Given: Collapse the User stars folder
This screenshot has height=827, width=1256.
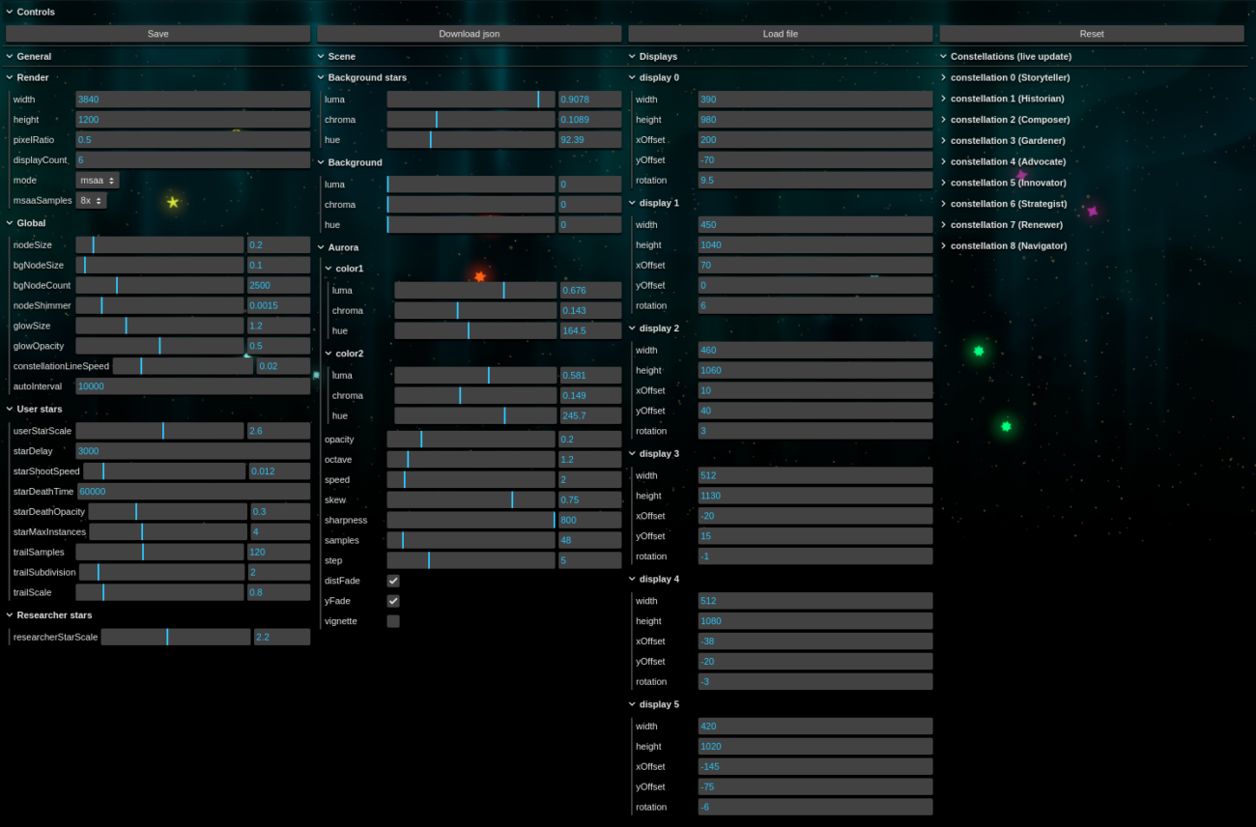Looking at the screenshot, I should click(x=39, y=410).
